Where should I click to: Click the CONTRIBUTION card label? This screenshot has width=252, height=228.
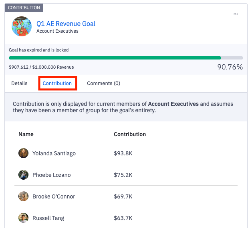click(x=24, y=8)
